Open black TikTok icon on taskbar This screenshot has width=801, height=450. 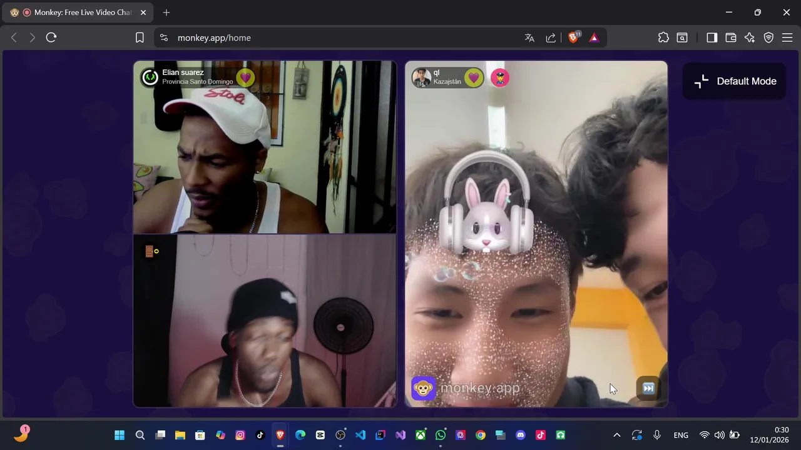(260, 435)
